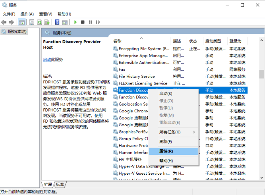Click the vertical scrollbar thumb
265x195 pixels.
[262, 74]
